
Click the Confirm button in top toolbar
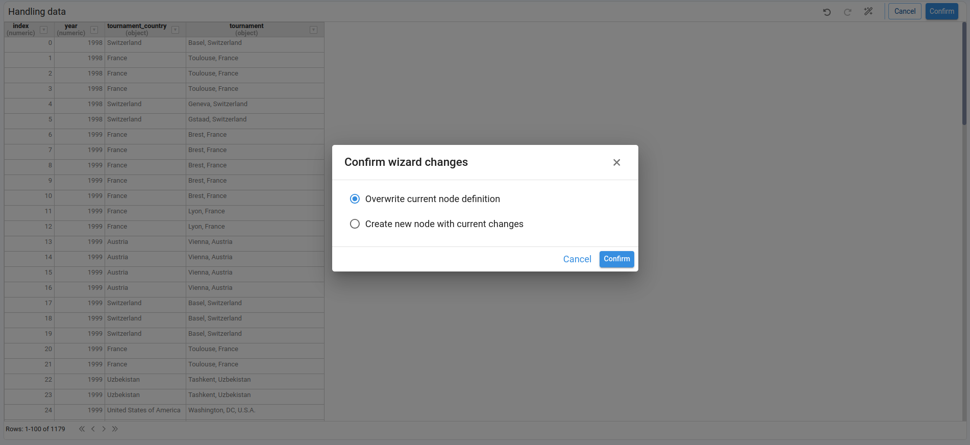(941, 11)
